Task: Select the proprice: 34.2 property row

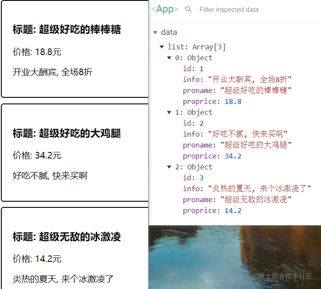Action: [212, 156]
